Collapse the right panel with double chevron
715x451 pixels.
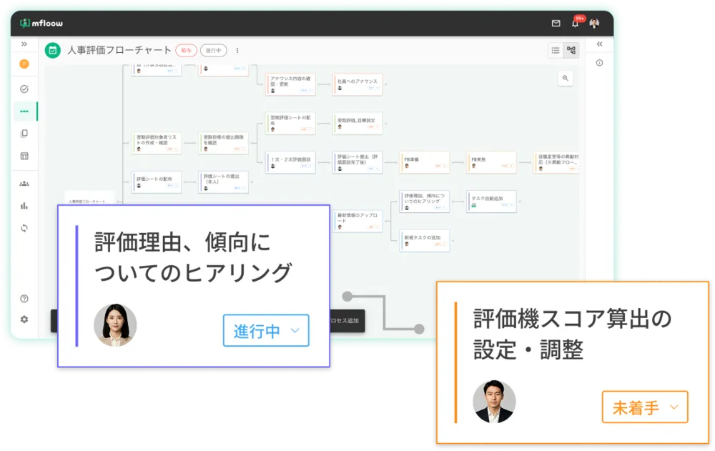tap(600, 44)
